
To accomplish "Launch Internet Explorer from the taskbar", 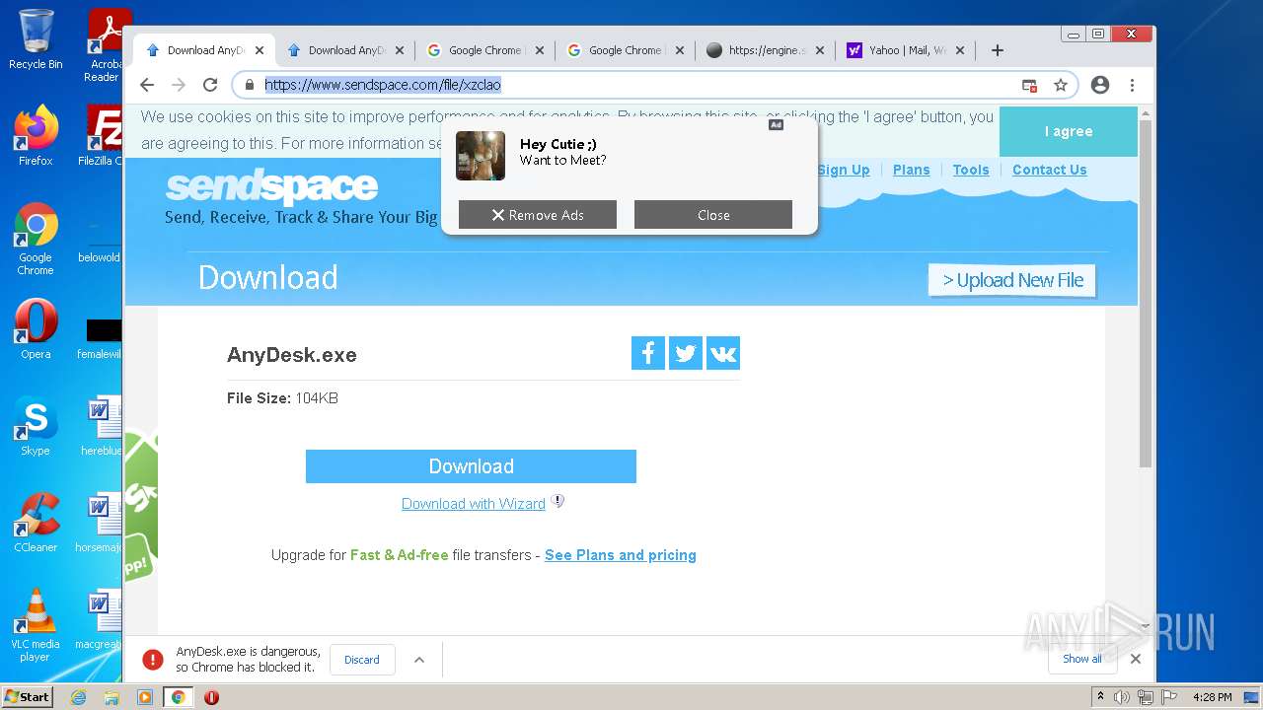I will [x=78, y=697].
